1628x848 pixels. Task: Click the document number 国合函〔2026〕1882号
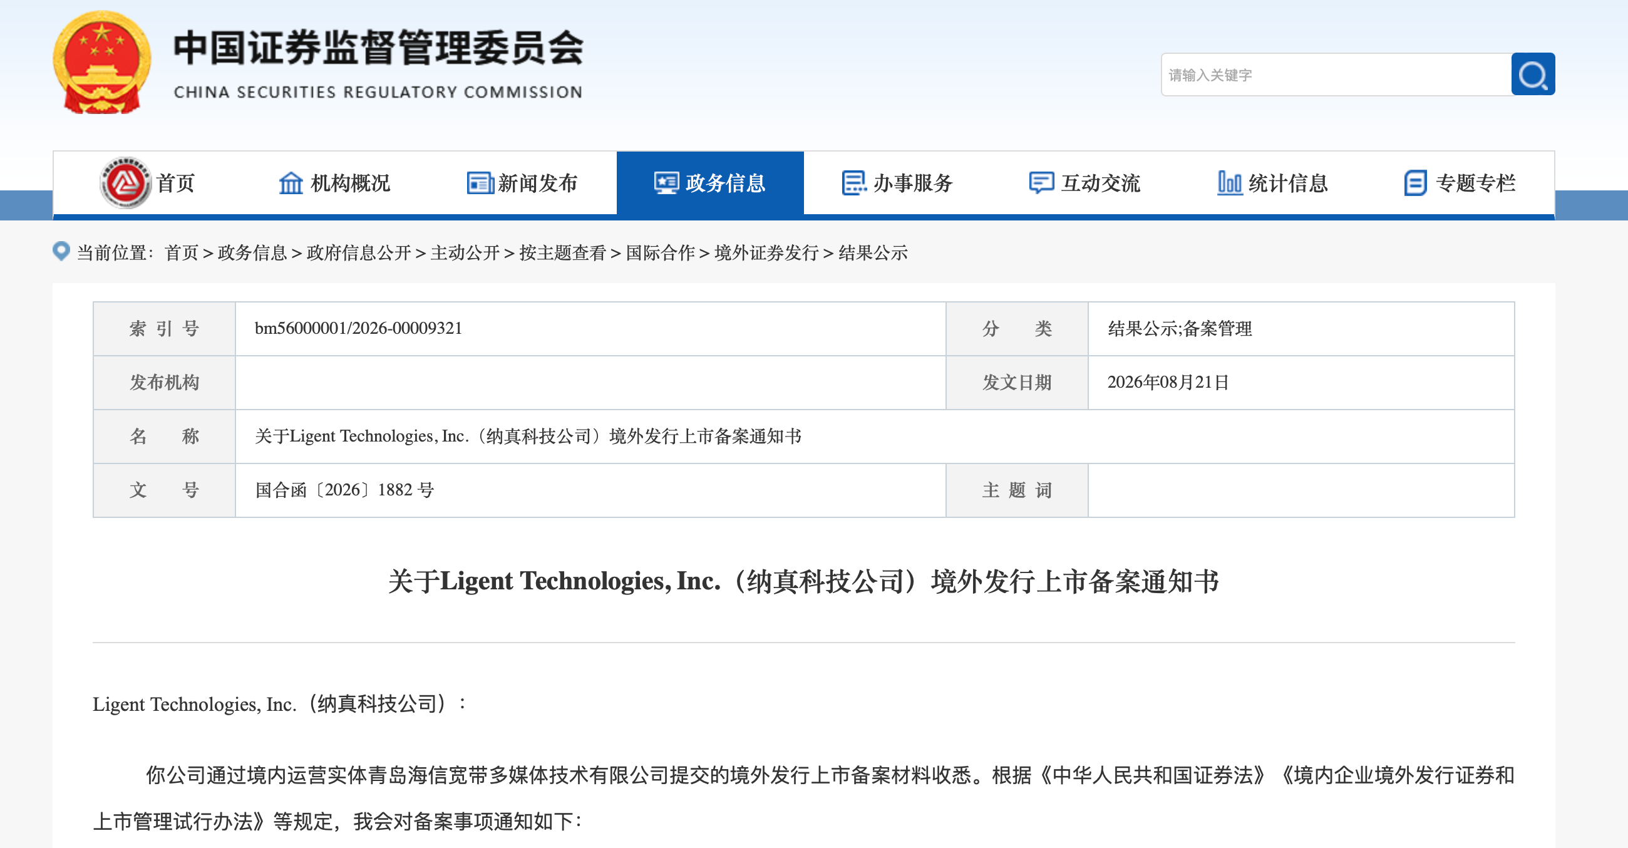pyautogui.click(x=344, y=490)
